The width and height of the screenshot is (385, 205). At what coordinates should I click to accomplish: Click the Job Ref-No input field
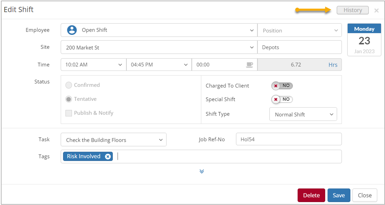tap(288, 139)
